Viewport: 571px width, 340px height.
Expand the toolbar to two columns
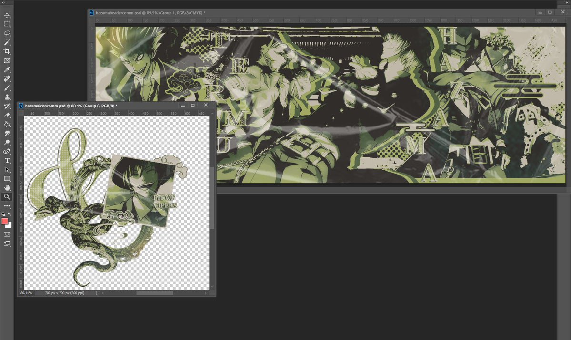[3, 2]
